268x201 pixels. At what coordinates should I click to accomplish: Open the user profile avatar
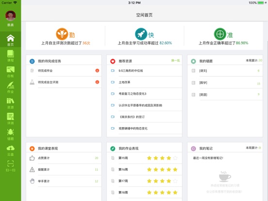[x=10, y=16]
